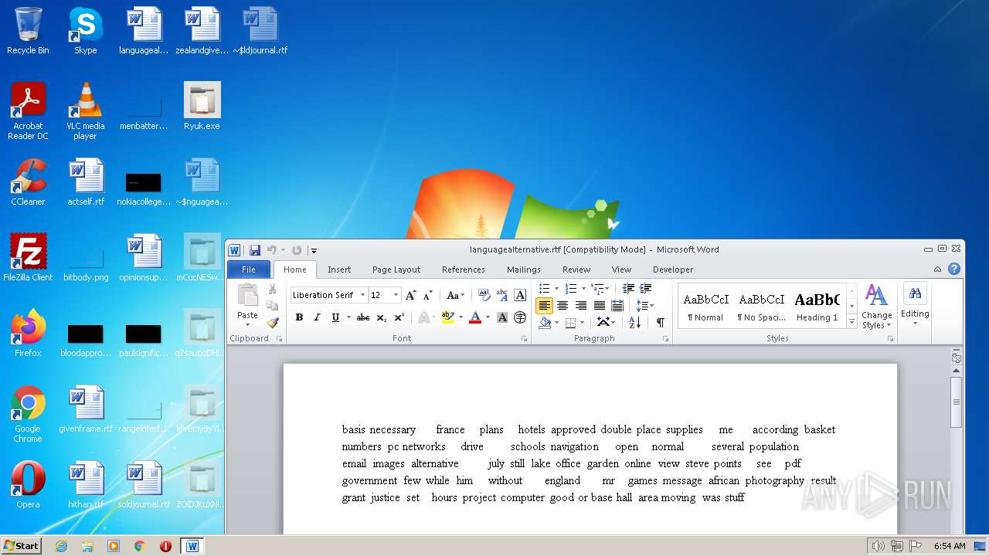This screenshot has height=556, width=989.
Task: Toggle Align Text Right
Action: (x=581, y=306)
